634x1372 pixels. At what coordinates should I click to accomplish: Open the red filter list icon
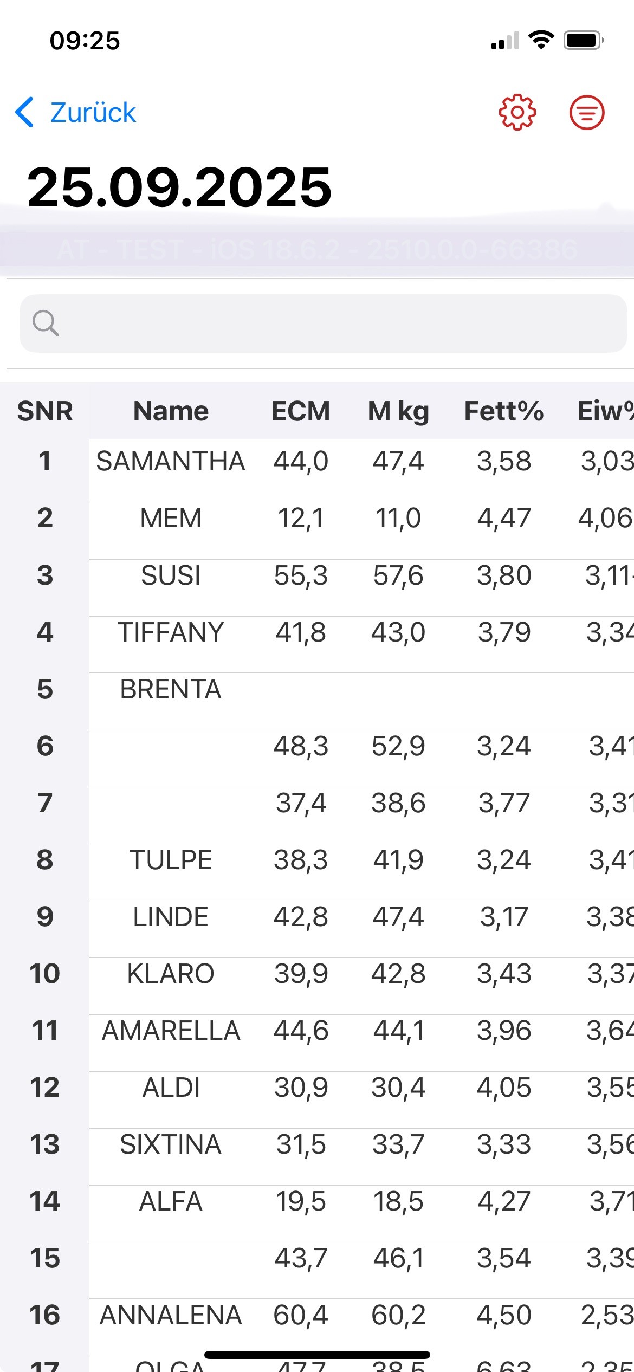tap(586, 112)
